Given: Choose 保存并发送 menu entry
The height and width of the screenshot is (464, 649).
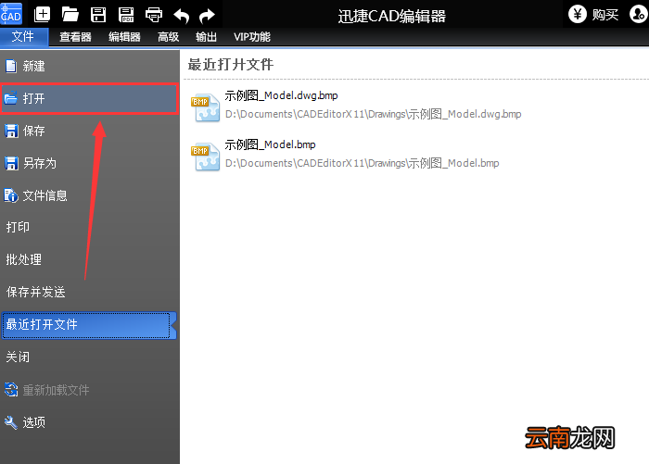Looking at the screenshot, I should tap(89, 292).
